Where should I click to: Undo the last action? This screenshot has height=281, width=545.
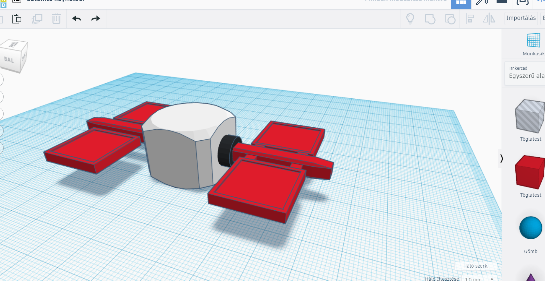(77, 19)
